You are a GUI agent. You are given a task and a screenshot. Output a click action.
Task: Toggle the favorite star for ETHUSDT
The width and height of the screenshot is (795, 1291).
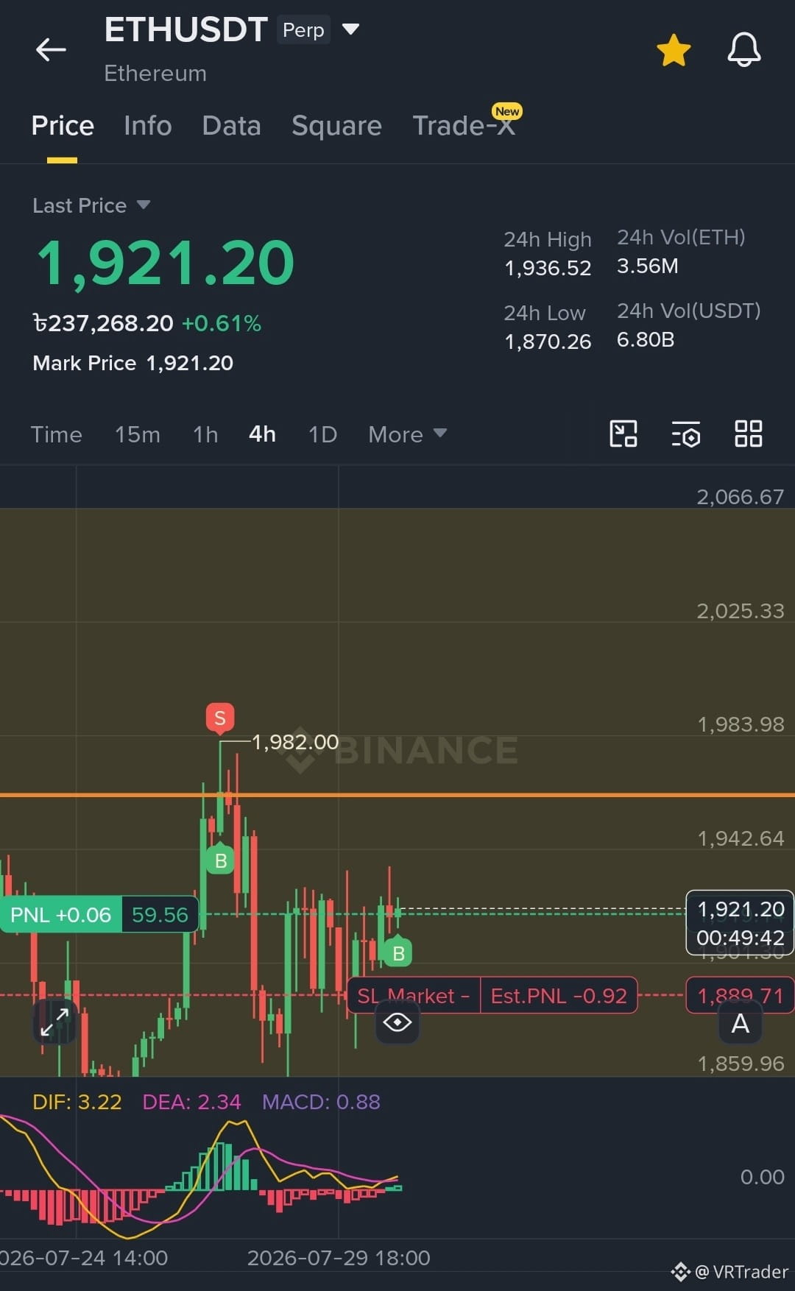[674, 50]
